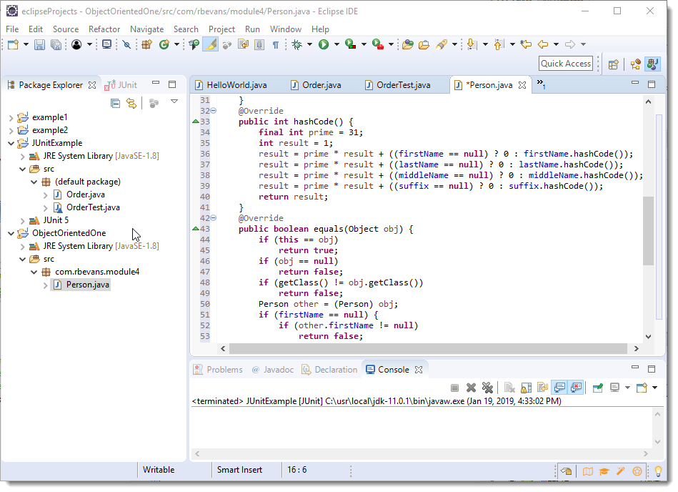Click the Open Console icon
The width and height of the screenshot is (678, 492).
coord(642,388)
